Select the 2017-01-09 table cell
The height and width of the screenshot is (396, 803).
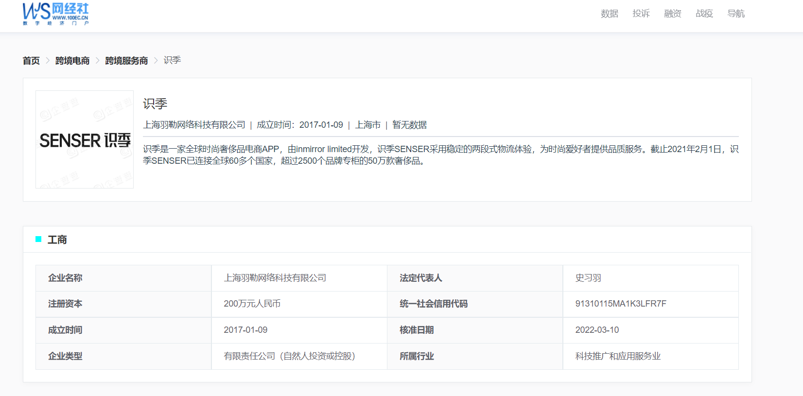pos(299,330)
